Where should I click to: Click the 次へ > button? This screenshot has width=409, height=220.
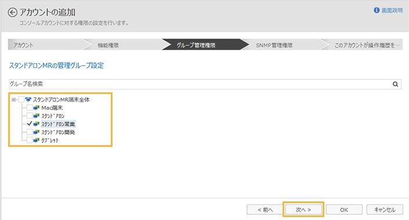point(303,210)
